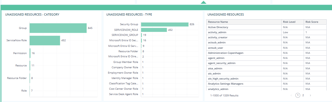This screenshot has height=102, width=332.
Task: Open the aisa_admin resource row
Action: click(266, 69)
